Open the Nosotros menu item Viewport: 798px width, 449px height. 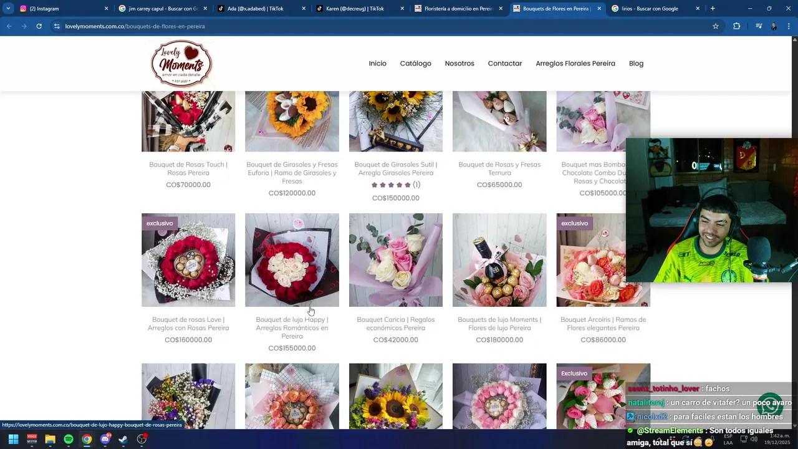coord(459,64)
